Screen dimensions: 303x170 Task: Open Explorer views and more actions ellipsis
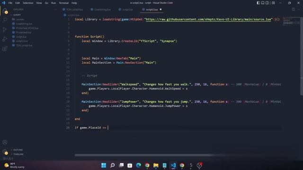click(x=55, y=9)
